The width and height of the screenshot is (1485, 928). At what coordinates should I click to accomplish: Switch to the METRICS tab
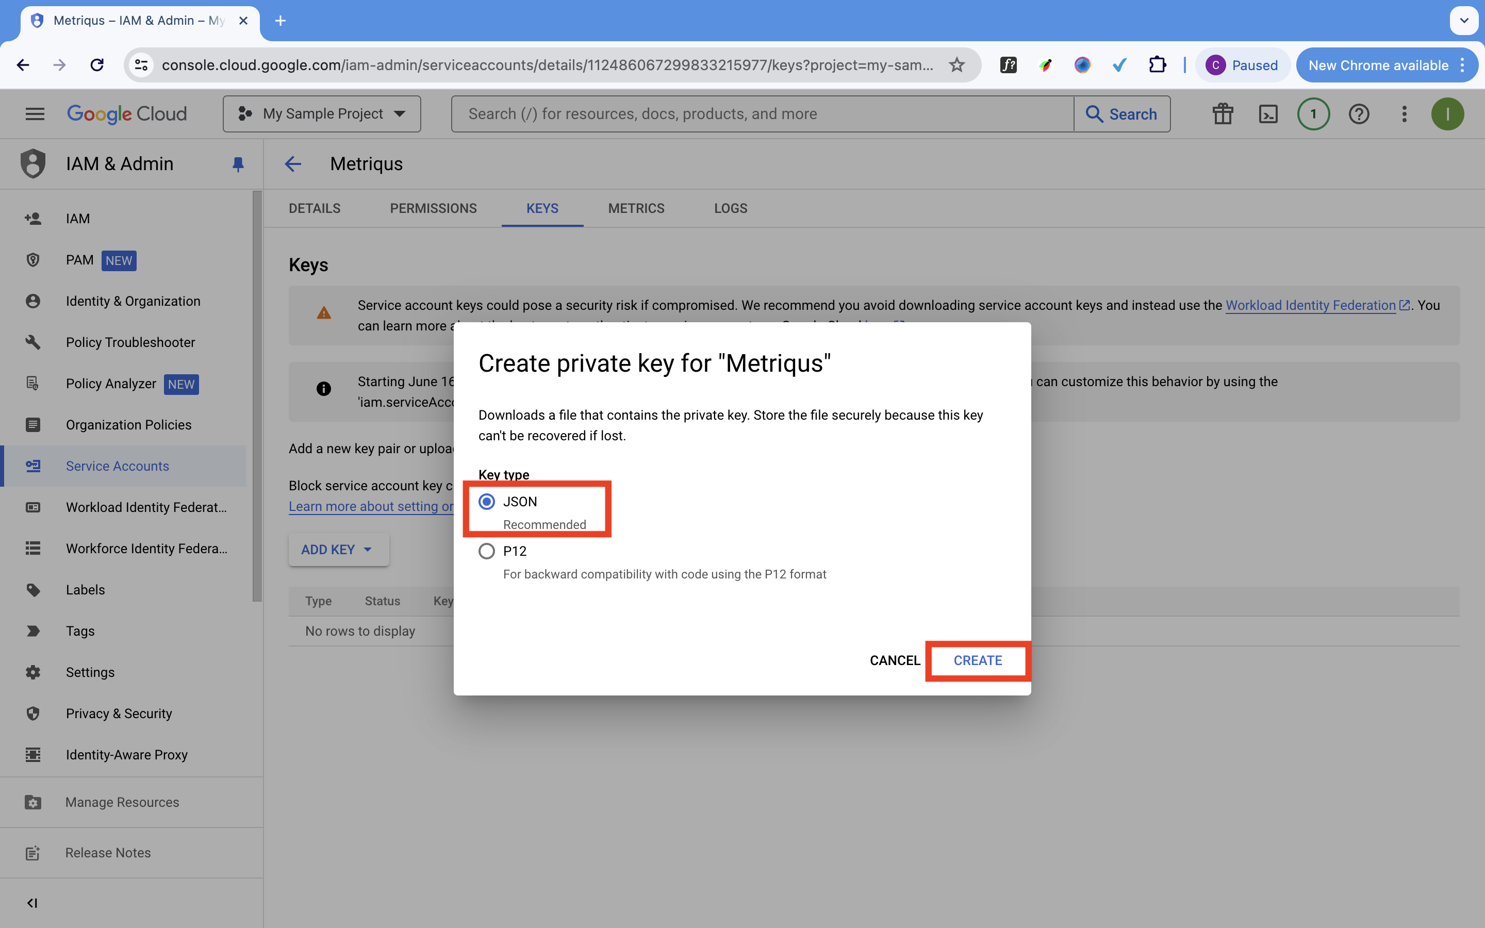point(636,208)
